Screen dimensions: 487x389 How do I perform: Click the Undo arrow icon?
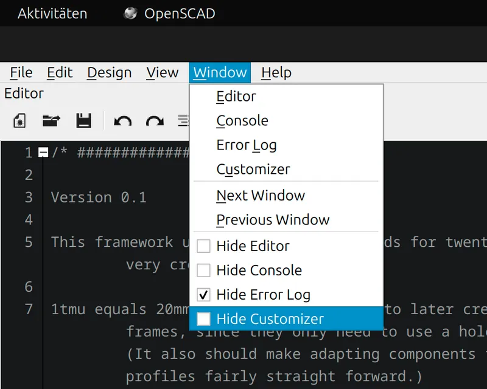[123, 121]
